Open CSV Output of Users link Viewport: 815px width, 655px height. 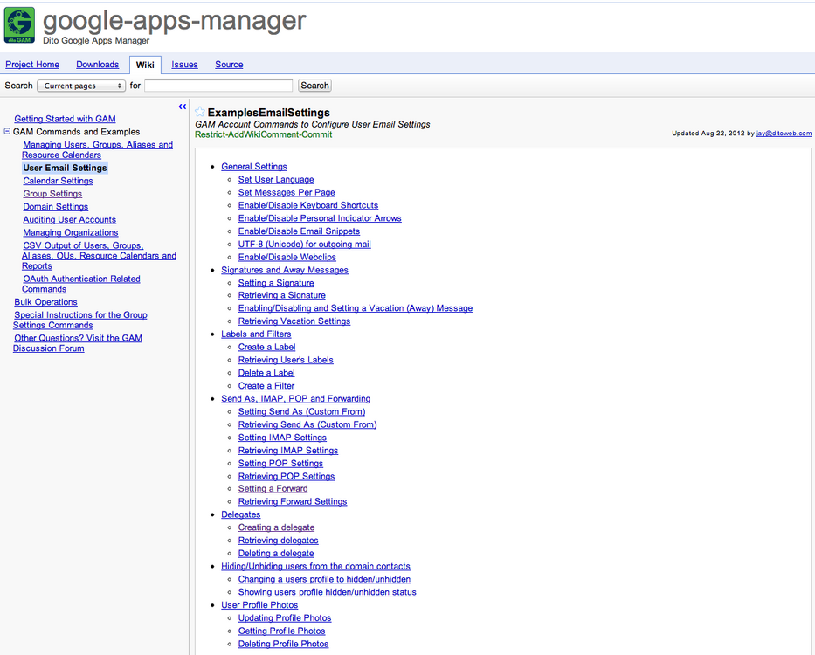coord(99,256)
